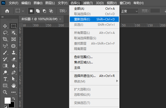This screenshot has height=108, width=166.
Task: Select the Clone Stamp tool
Action: coord(13,53)
